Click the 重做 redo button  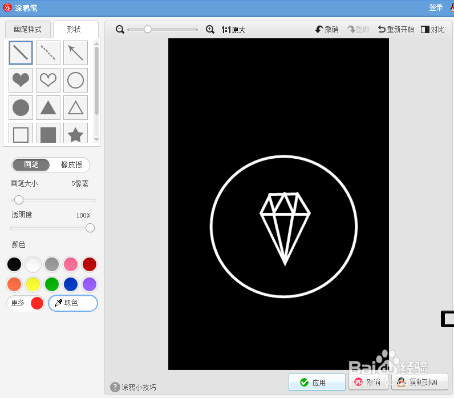[x=358, y=29]
